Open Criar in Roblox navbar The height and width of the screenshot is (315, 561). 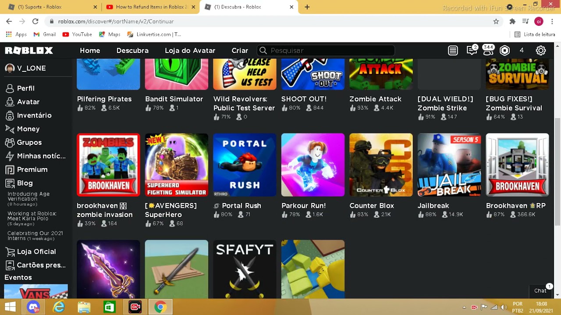240,51
